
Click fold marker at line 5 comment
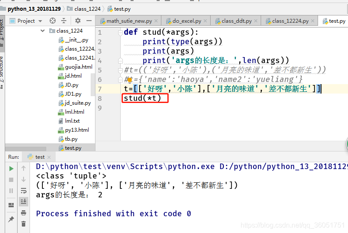click(120, 70)
